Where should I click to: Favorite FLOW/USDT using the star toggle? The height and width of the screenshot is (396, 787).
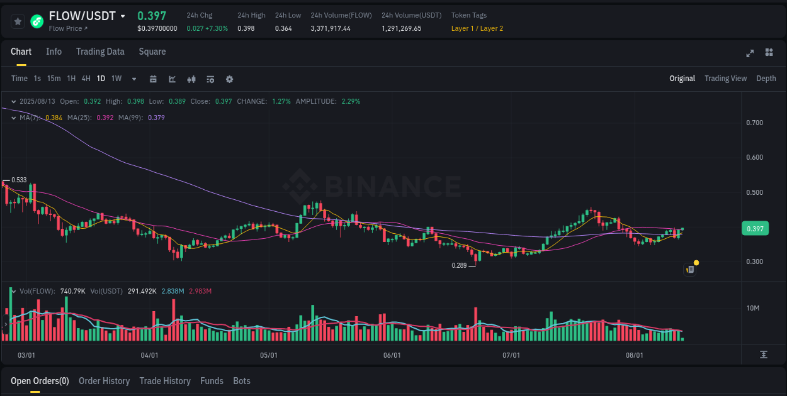(x=18, y=21)
